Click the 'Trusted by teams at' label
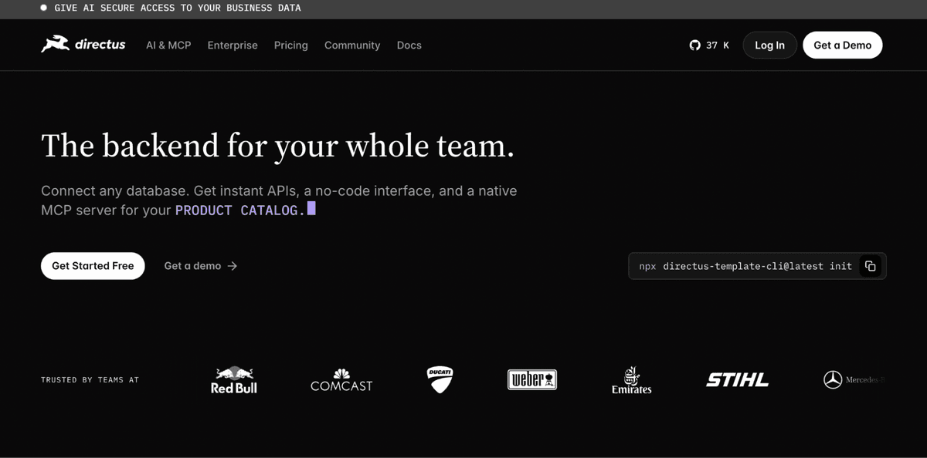Image resolution: width=927 pixels, height=458 pixels. 90,380
